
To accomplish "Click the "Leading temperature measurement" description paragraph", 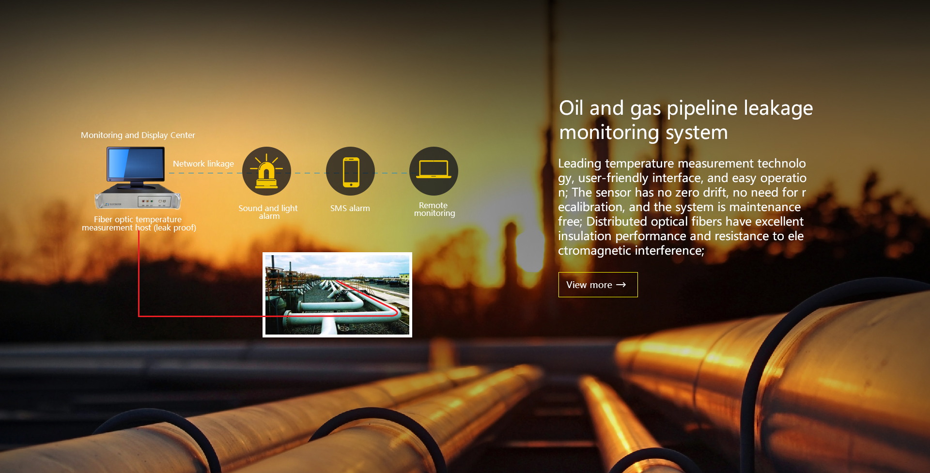I will (682, 207).
